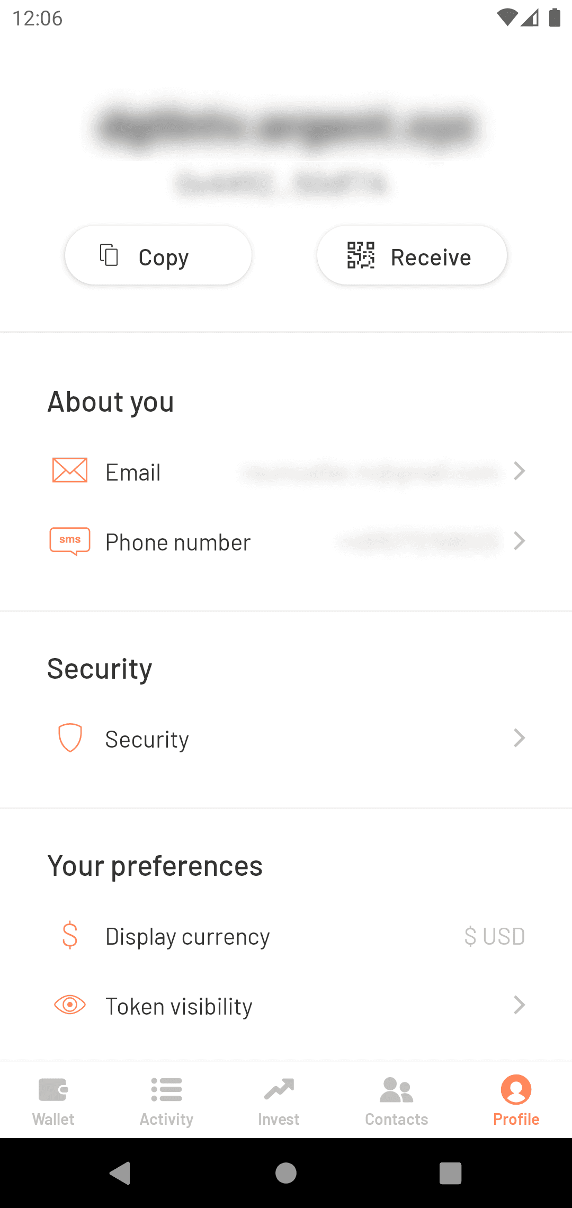
Task: Expand Phone number row chevron
Action: [520, 541]
